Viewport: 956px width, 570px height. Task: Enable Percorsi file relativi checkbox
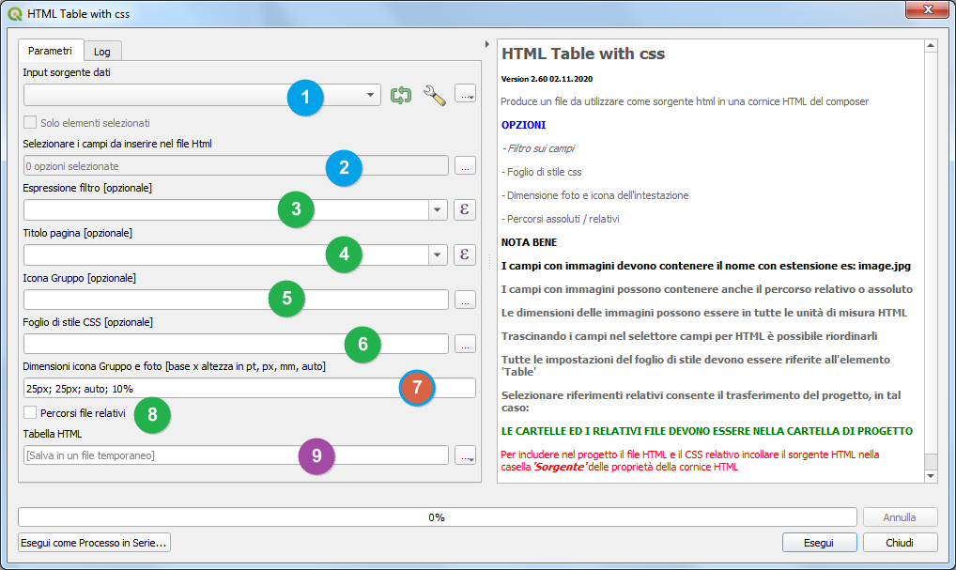coord(30,413)
